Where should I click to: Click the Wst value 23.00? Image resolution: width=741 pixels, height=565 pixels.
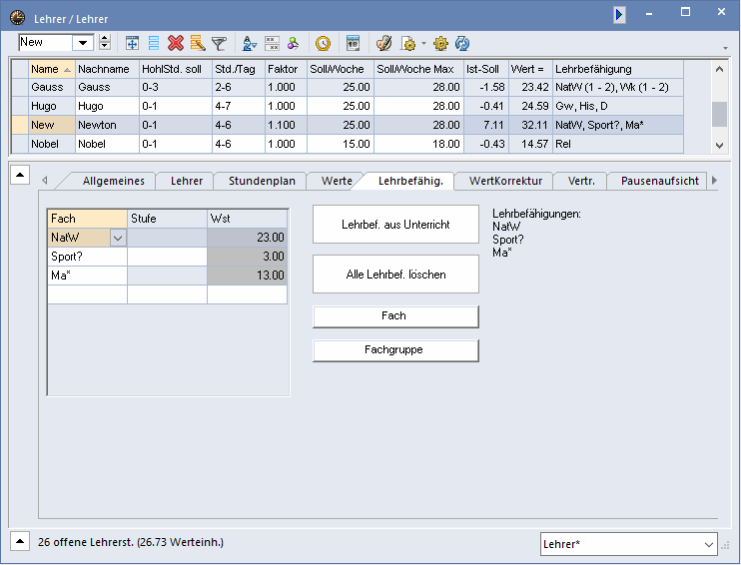coord(247,238)
